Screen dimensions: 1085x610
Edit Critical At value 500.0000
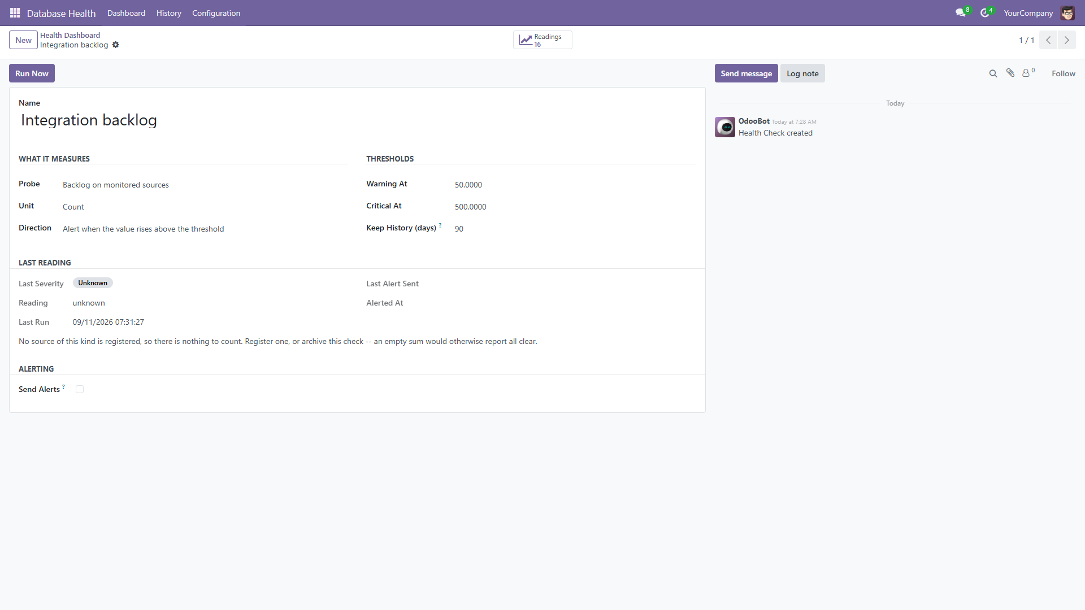click(x=575, y=207)
